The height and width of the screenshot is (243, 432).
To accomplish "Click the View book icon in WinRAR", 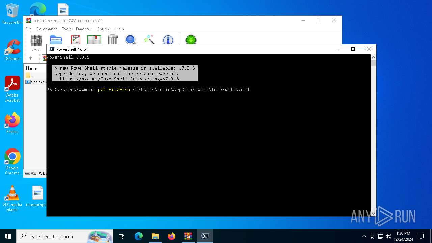I will [x=94, y=40].
